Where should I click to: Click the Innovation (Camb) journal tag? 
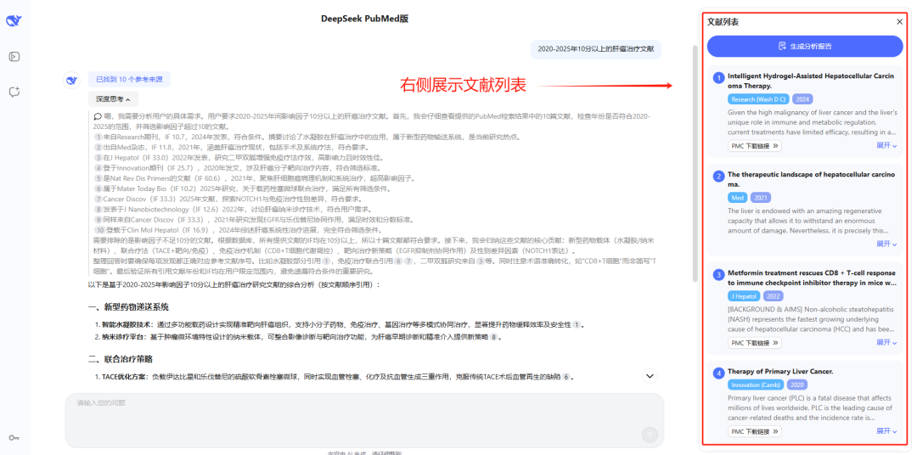pyautogui.click(x=757, y=385)
